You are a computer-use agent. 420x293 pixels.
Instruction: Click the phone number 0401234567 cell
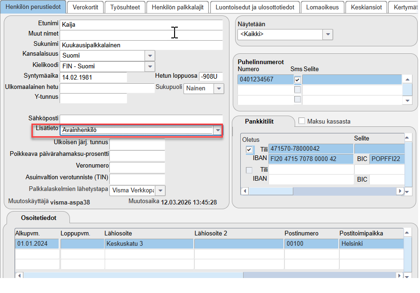point(266,79)
